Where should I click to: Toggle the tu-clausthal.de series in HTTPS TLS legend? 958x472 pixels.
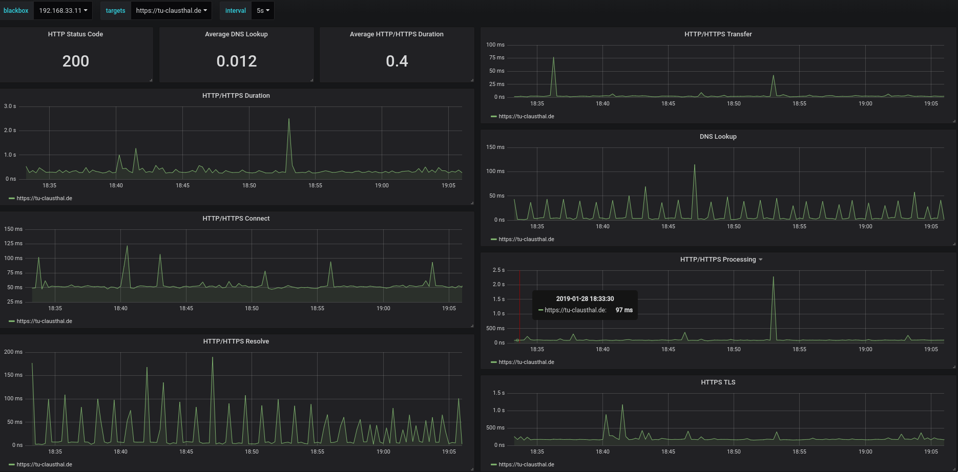[526, 465]
